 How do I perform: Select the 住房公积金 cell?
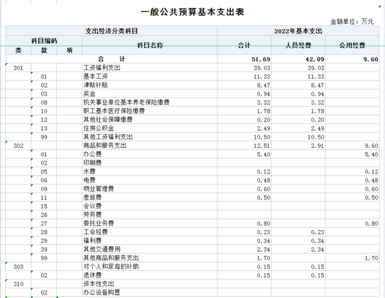(99, 129)
